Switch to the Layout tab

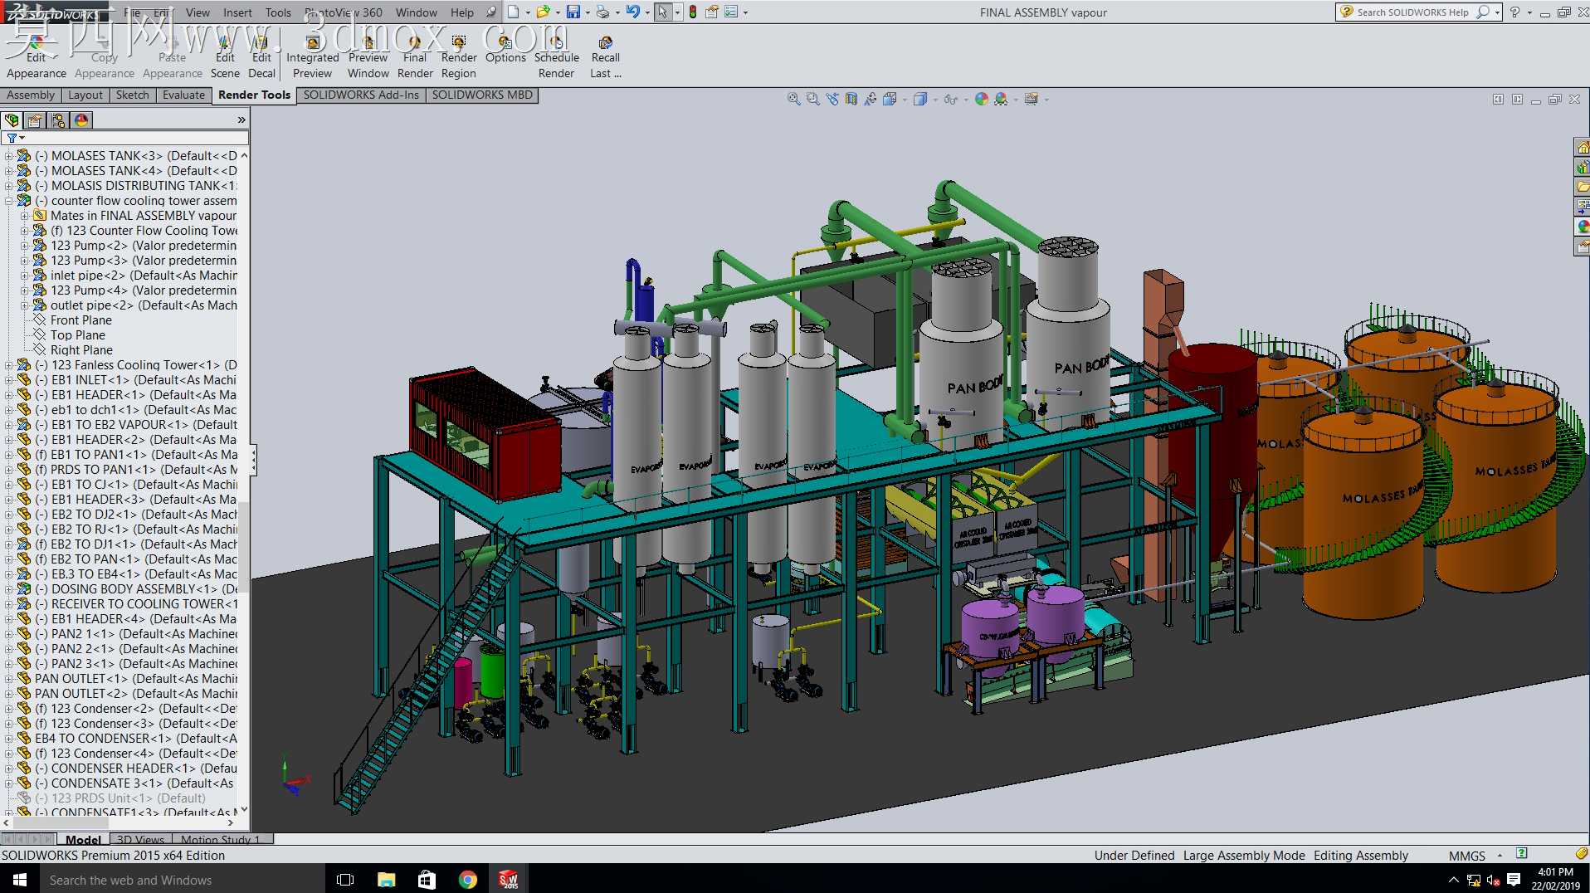[x=85, y=95]
